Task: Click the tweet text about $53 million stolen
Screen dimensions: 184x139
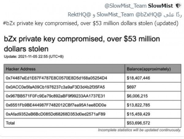Action: (x=90, y=23)
